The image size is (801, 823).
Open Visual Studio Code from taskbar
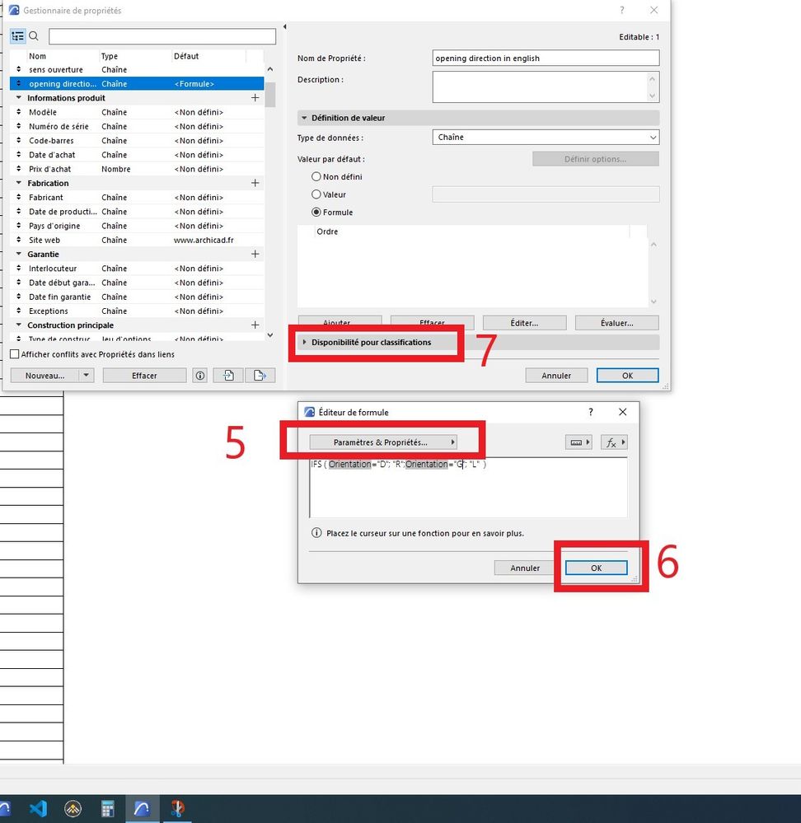point(38,808)
